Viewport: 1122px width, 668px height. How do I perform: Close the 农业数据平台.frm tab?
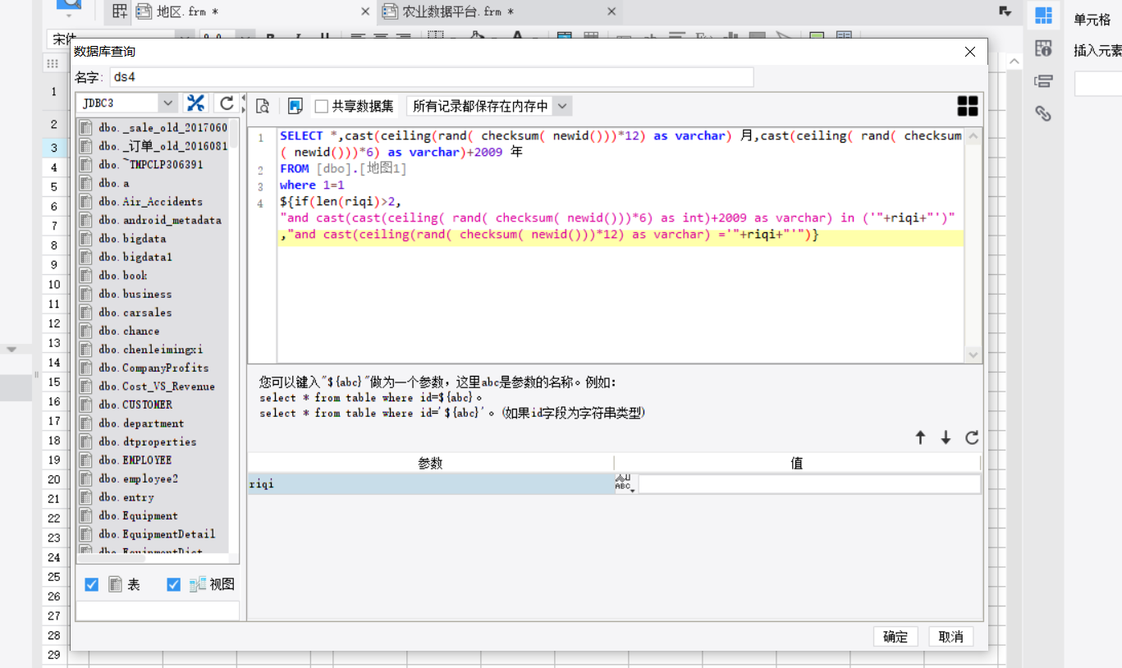coord(611,11)
